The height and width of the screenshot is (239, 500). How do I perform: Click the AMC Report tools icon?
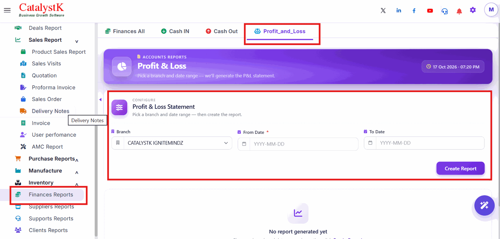[x=23, y=147]
